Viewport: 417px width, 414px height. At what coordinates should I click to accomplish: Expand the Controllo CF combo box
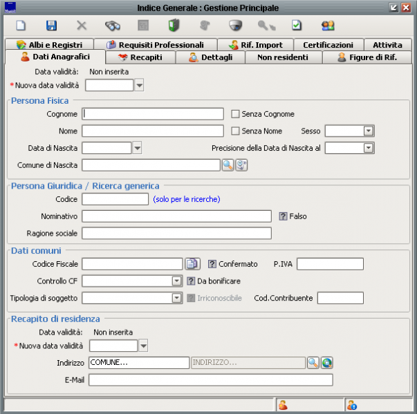[x=176, y=281]
